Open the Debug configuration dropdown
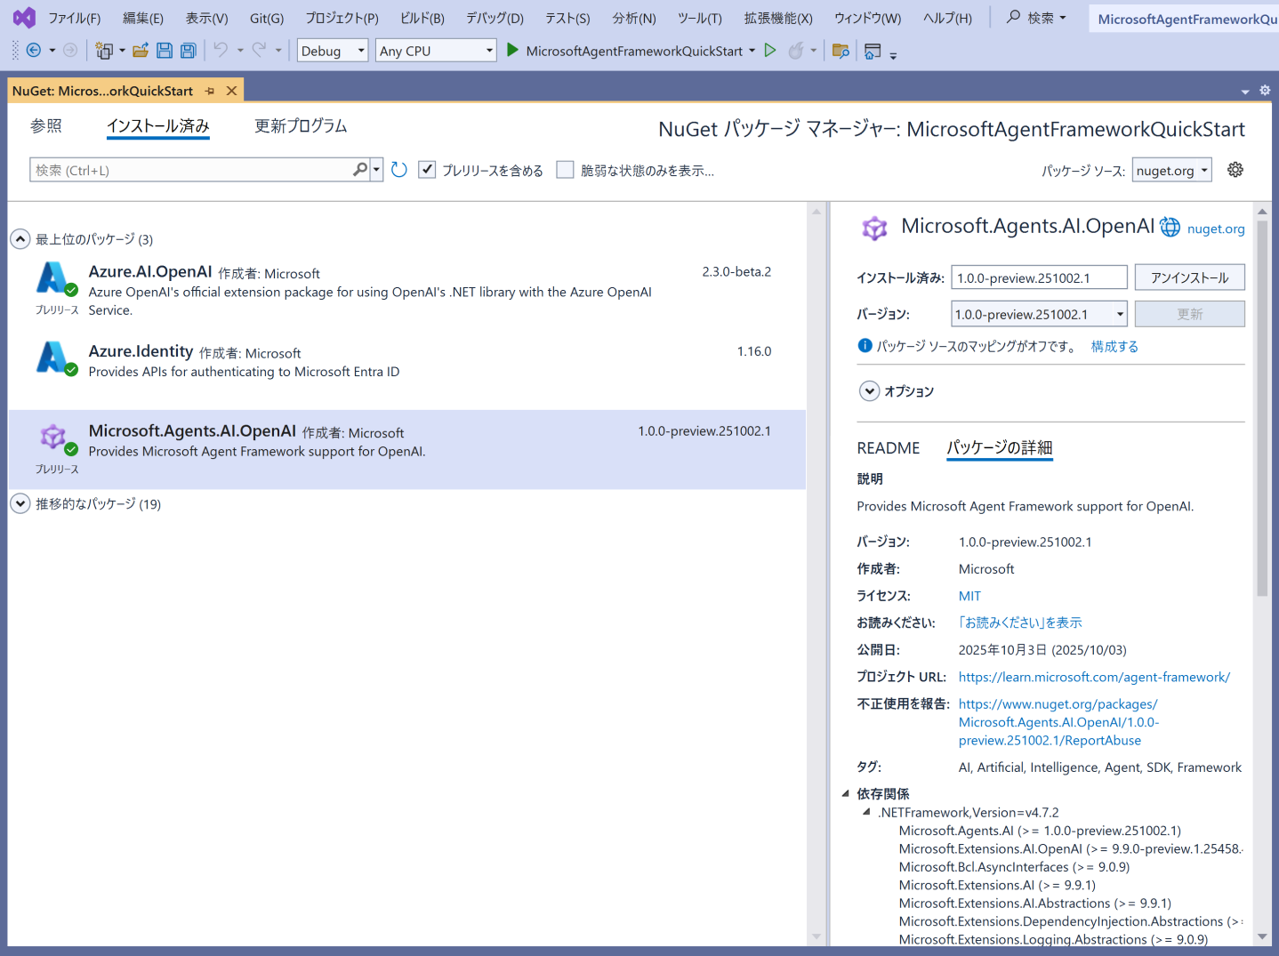 click(x=333, y=51)
